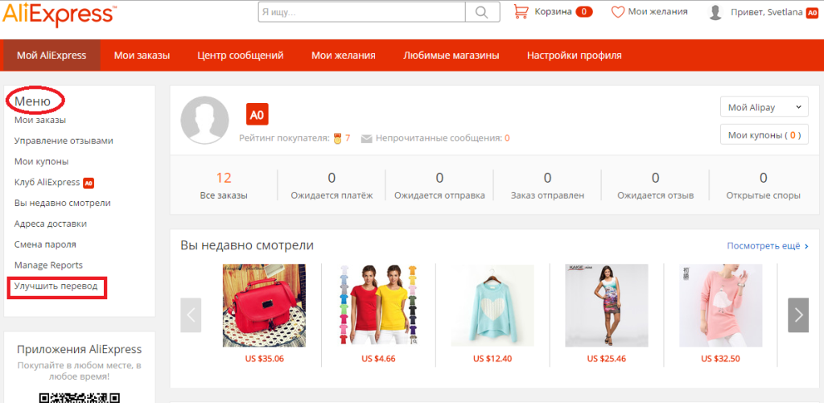This screenshot has height=403, width=824.
Task: Click Ожидается отправка counter
Action: click(439, 185)
